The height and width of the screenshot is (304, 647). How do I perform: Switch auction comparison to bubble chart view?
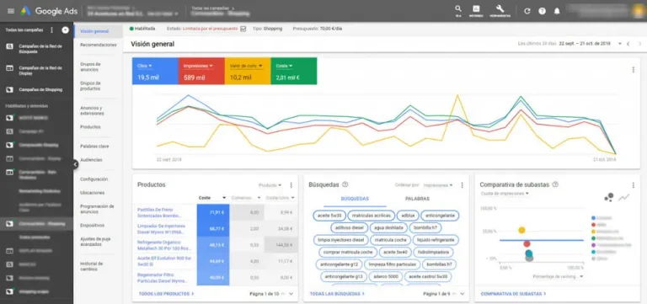pyautogui.click(x=609, y=197)
